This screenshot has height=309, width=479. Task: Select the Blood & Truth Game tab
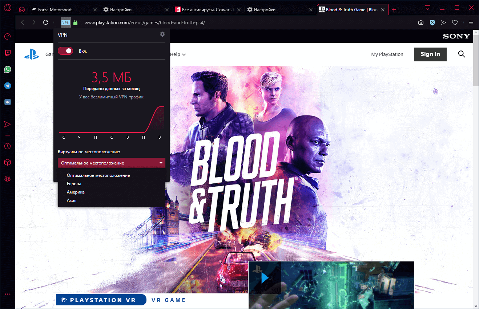tap(353, 10)
